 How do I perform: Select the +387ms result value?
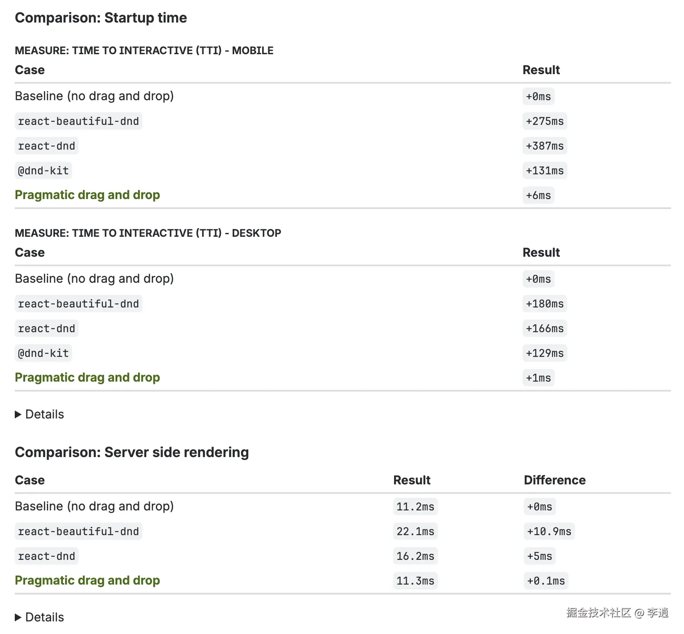(544, 146)
